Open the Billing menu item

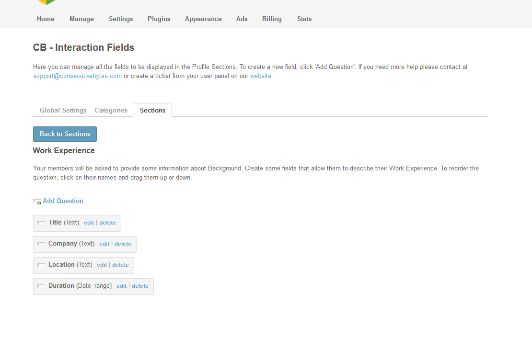[x=272, y=19]
